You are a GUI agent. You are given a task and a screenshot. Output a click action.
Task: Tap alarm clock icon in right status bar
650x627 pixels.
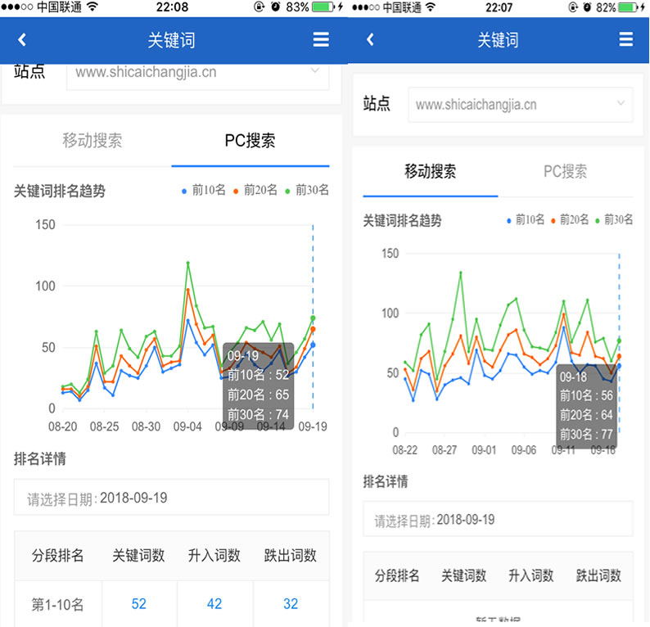pos(587,7)
